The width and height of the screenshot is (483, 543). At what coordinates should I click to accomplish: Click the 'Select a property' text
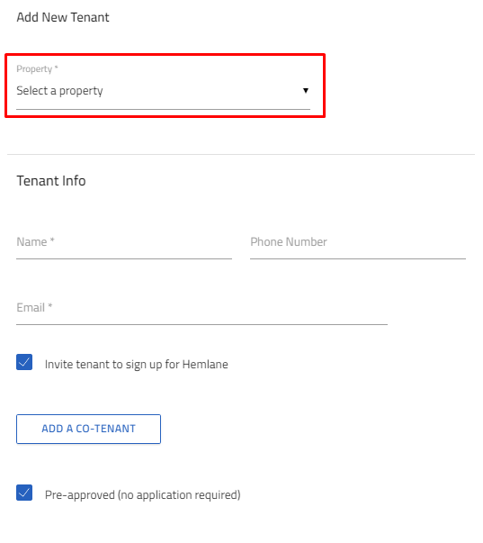pos(59,91)
